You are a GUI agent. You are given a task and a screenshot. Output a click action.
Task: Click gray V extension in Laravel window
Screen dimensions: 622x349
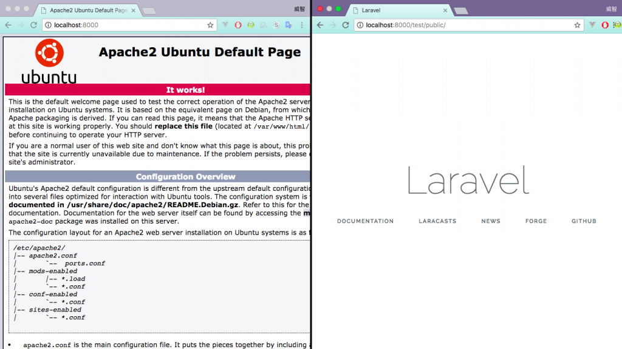coord(592,25)
